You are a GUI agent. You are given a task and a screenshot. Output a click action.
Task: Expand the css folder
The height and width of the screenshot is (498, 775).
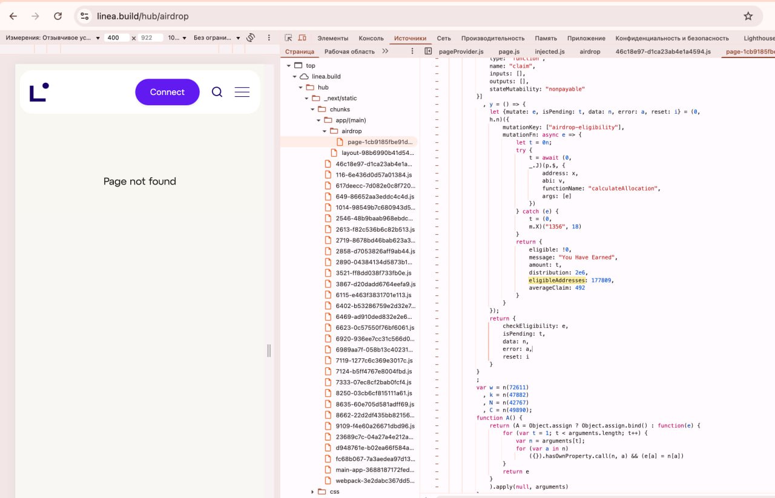(x=312, y=491)
